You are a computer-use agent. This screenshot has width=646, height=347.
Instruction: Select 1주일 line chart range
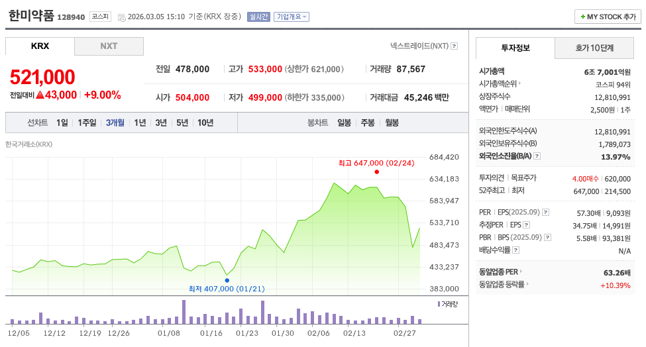coord(87,123)
